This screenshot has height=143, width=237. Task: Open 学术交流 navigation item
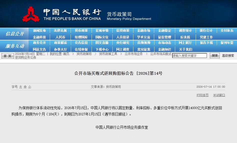pyautogui.click(x=144, y=37)
